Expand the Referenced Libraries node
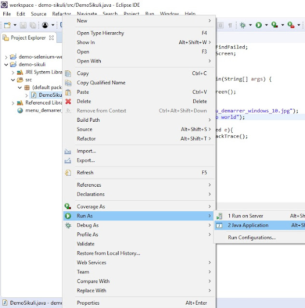 tap(13, 103)
